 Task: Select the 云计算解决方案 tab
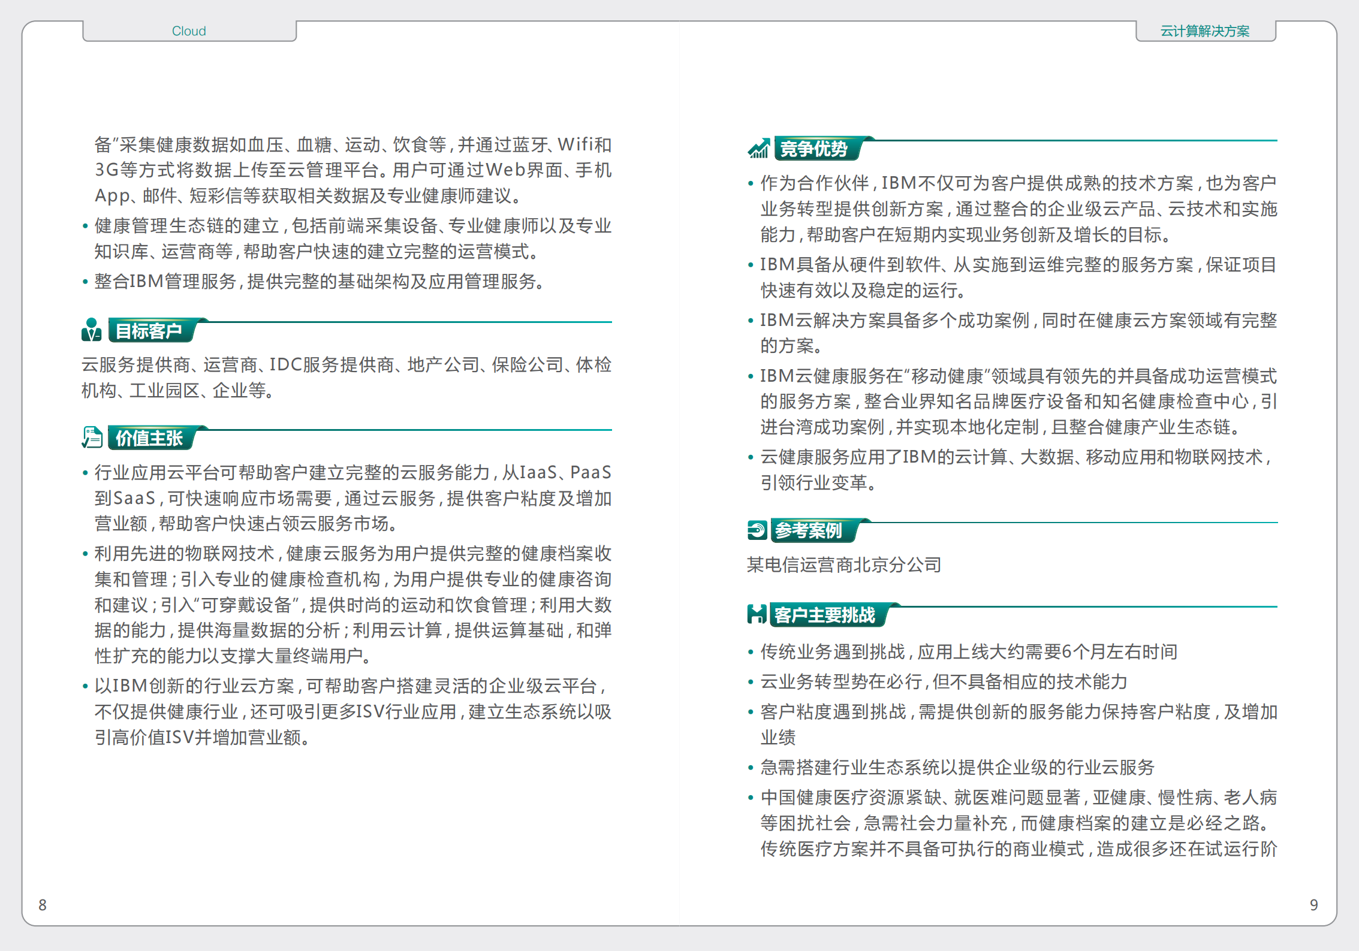pyautogui.click(x=1204, y=30)
